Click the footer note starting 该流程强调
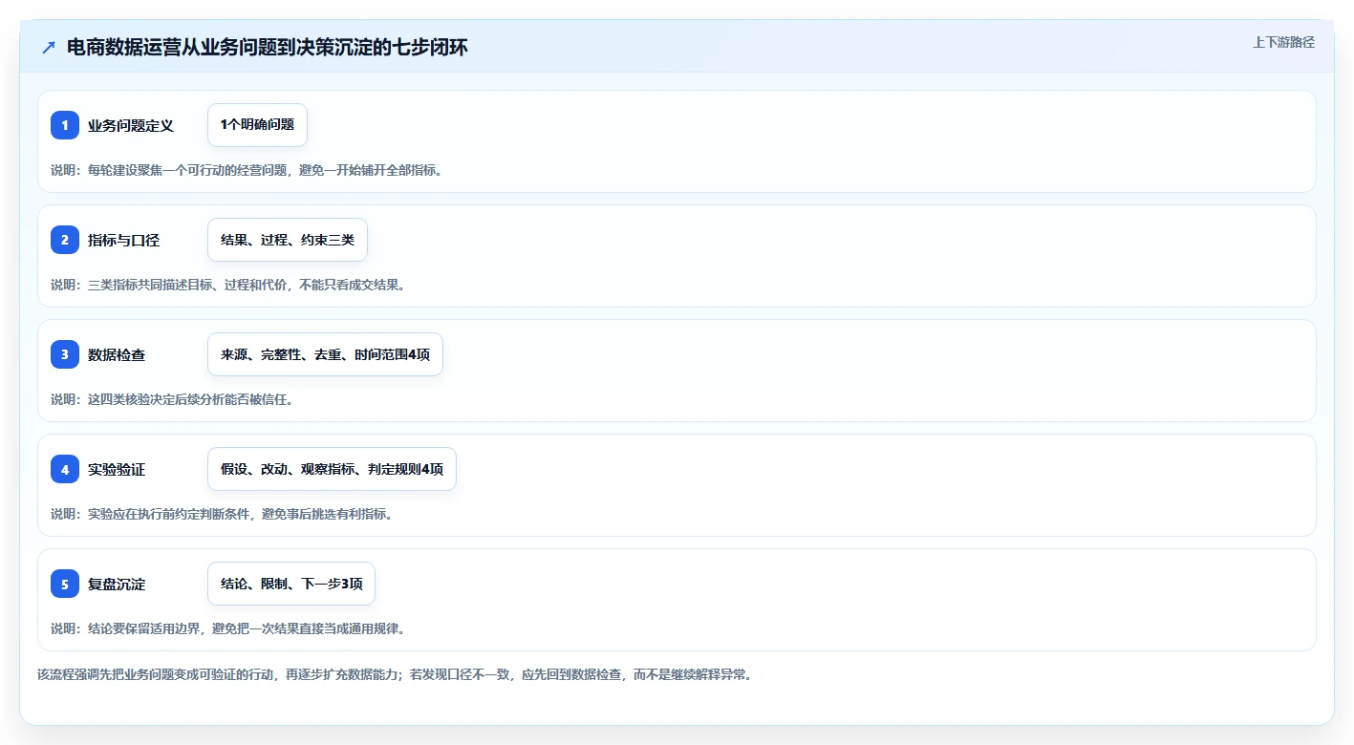 point(395,674)
